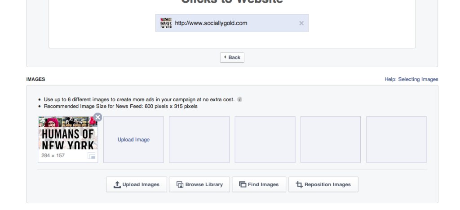460x210 pixels.
Task: Remove the Humans of New York image
Action: (98, 117)
